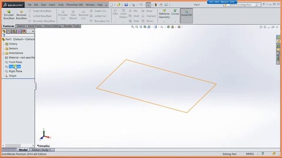The height and width of the screenshot is (158, 282).
Task: Open the Tools menu
Action: pyautogui.click(x=61, y=5)
